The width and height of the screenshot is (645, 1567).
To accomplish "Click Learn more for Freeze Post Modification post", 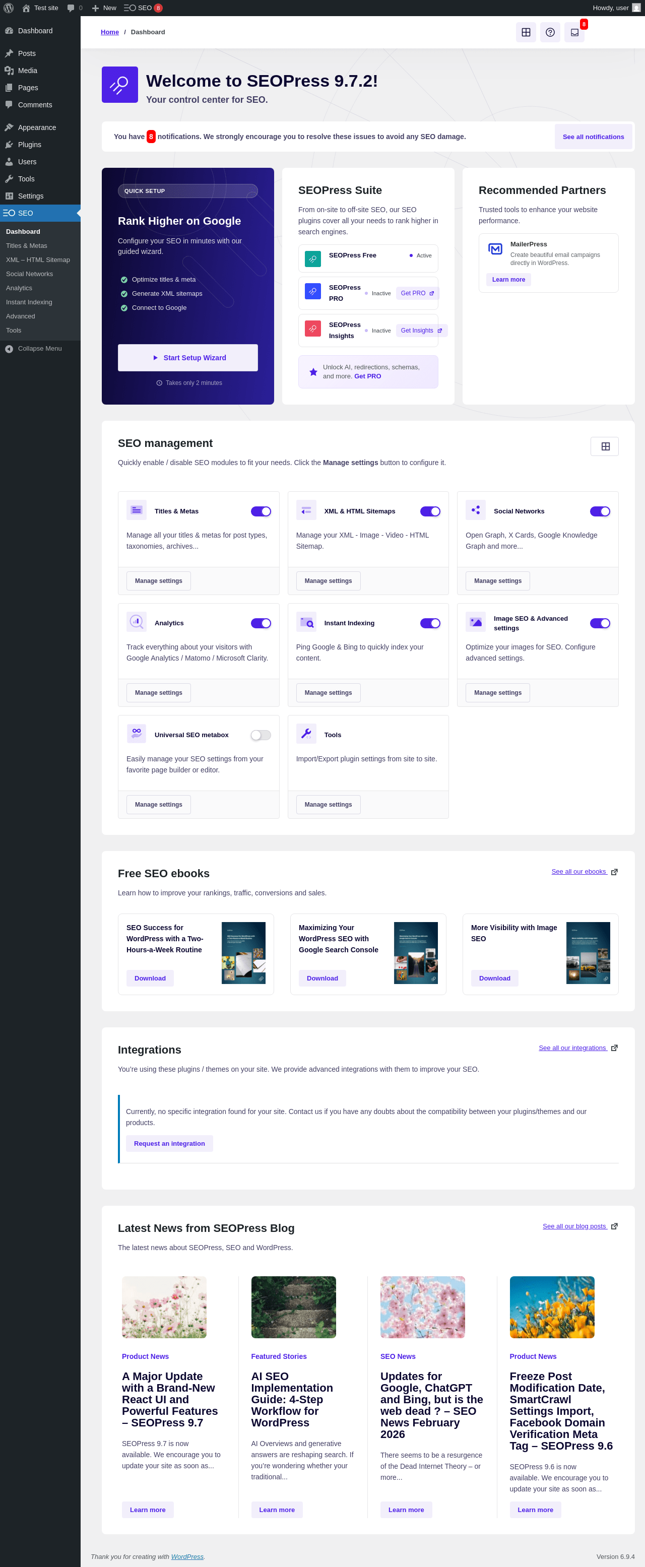I will [536, 1510].
